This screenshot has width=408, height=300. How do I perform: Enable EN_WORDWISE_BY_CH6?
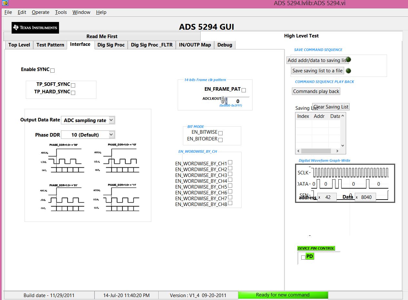pyautogui.click(x=230, y=191)
